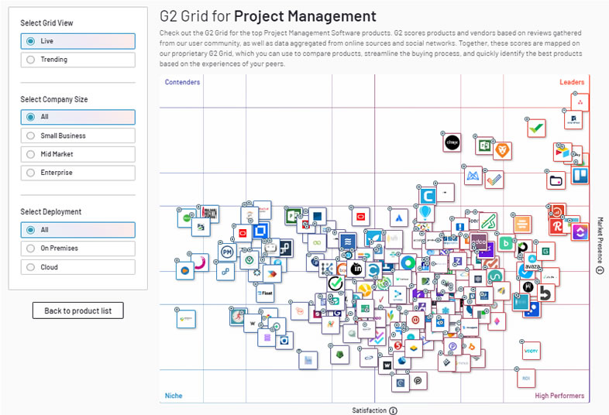
Task: Open the red R logo tile
Action: tap(558, 226)
